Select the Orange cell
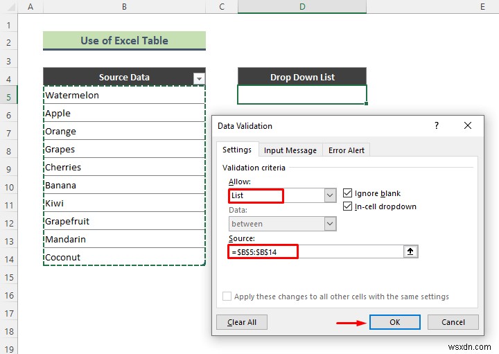The width and height of the screenshot is (499, 354). 124,131
